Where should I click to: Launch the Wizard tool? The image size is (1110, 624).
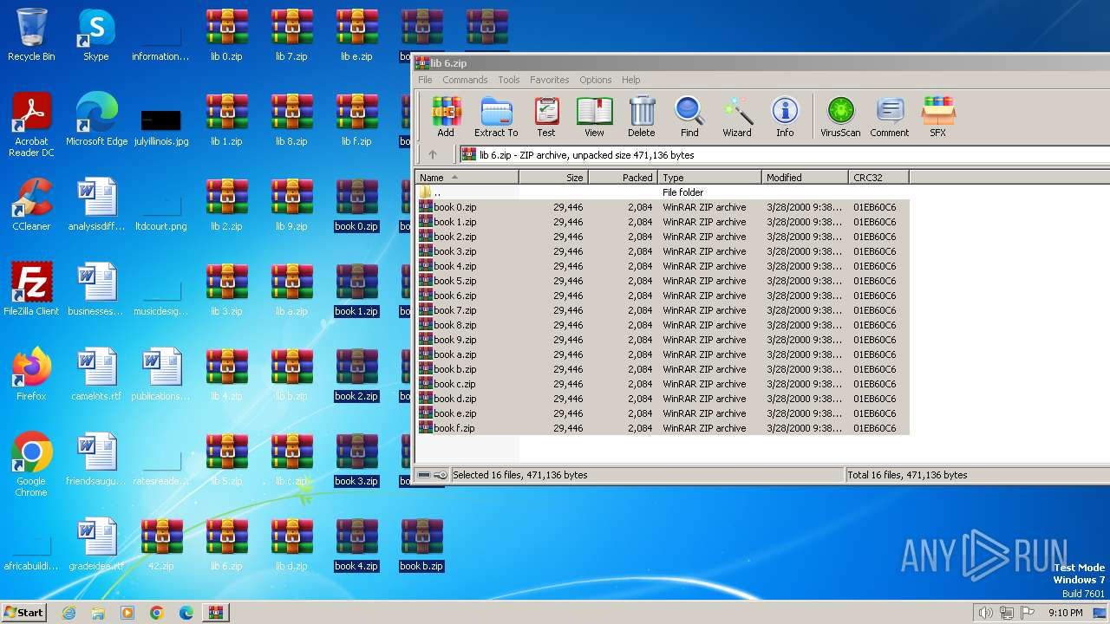(x=737, y=117)
